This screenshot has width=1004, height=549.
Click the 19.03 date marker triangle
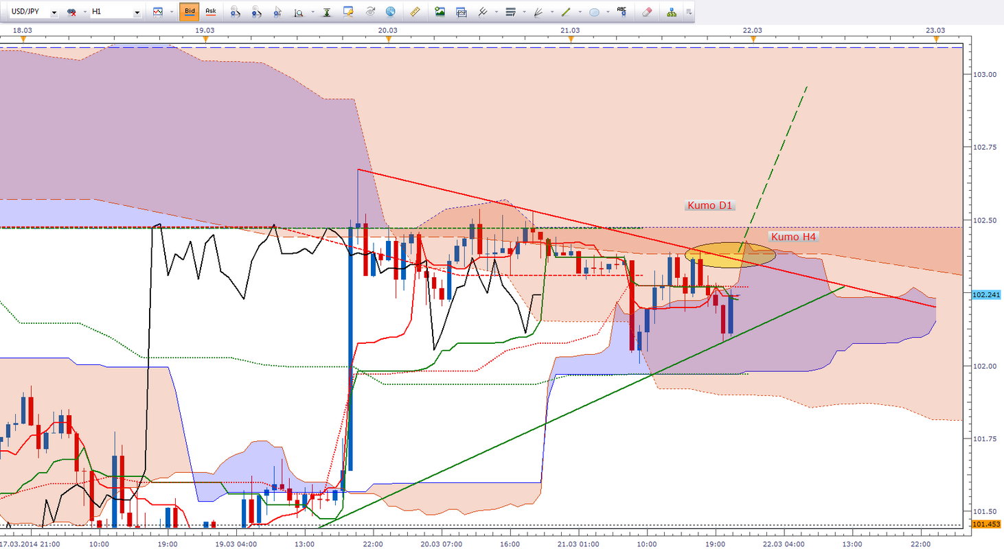click(205, 39)
